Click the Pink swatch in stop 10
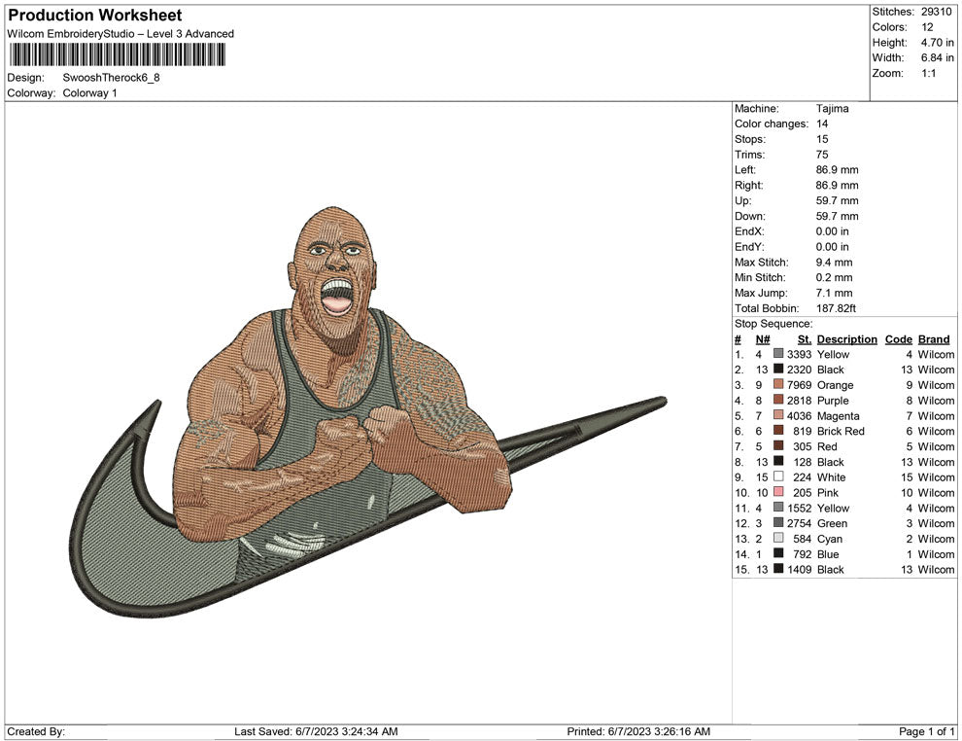 point(778,492)
